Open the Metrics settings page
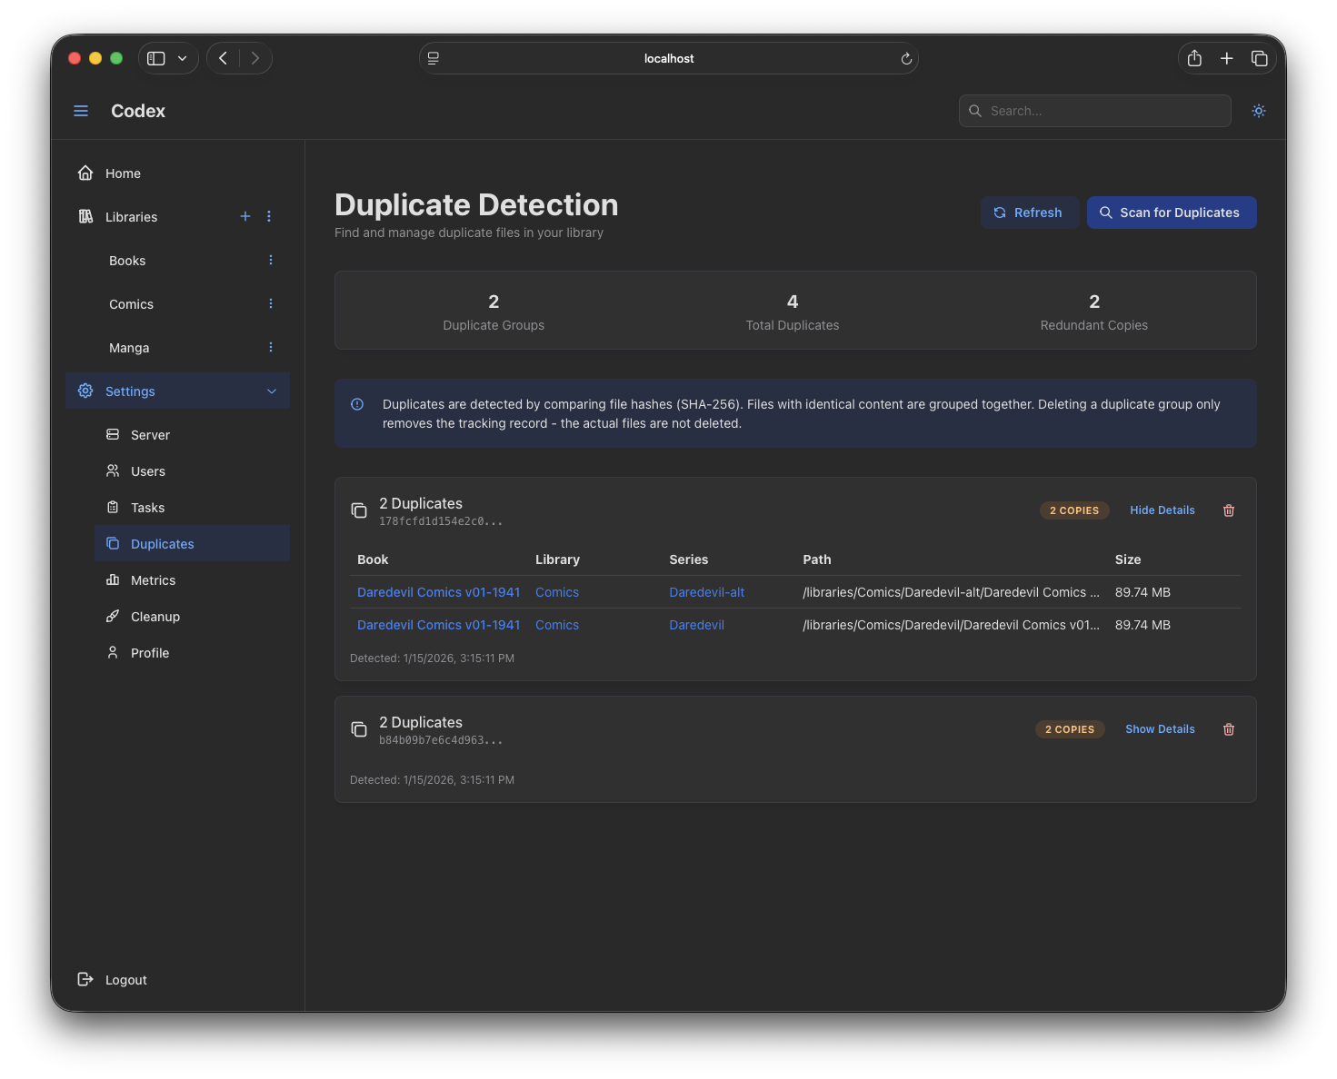The height and width of the screenshot is (1079, 1337). tap(153, 580)
